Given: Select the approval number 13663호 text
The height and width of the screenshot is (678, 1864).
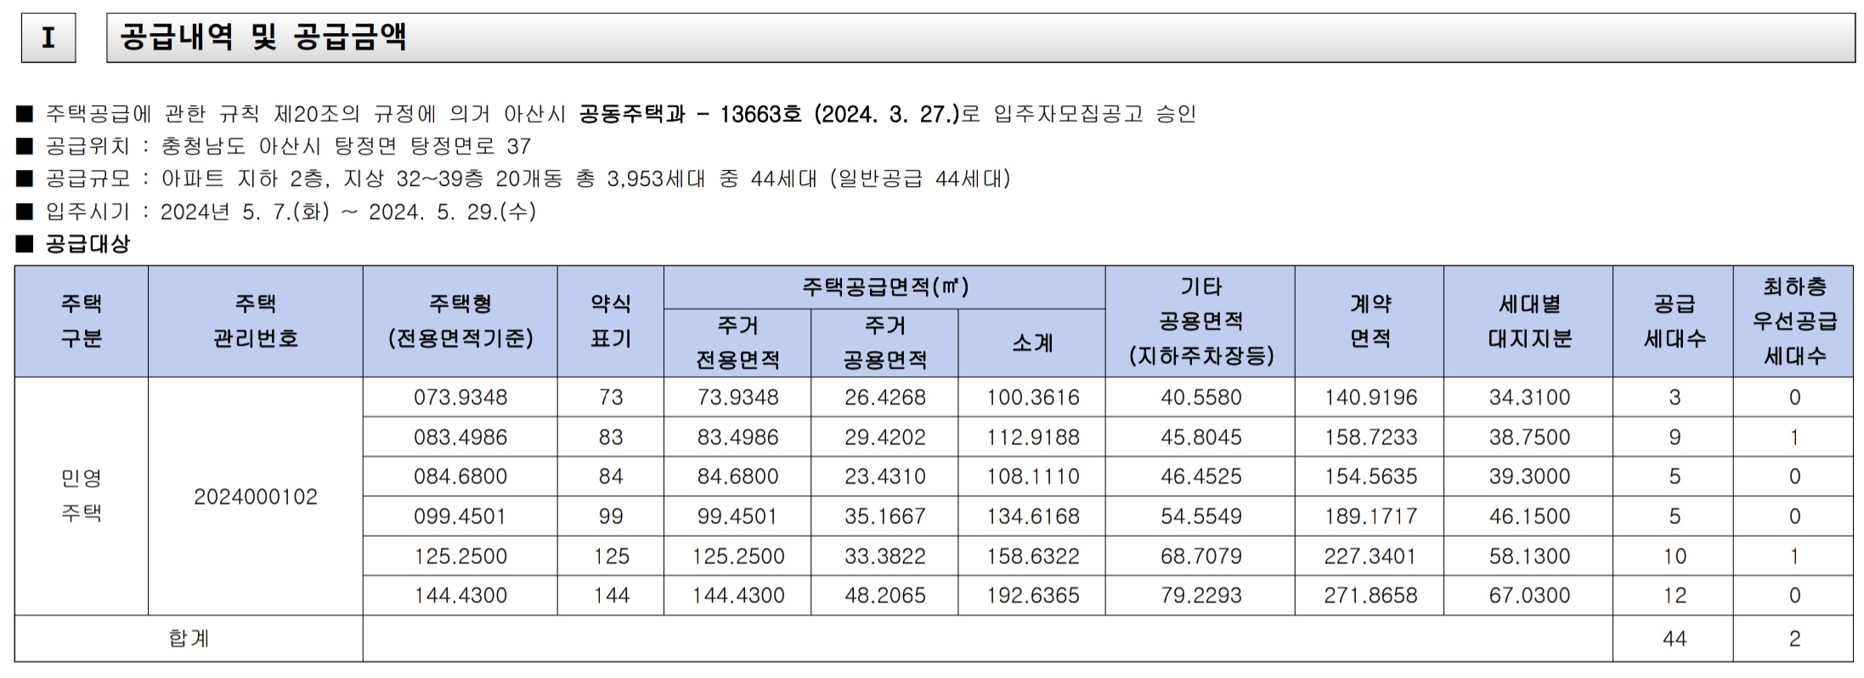Looking at the screenshot, I should (760, 114).
